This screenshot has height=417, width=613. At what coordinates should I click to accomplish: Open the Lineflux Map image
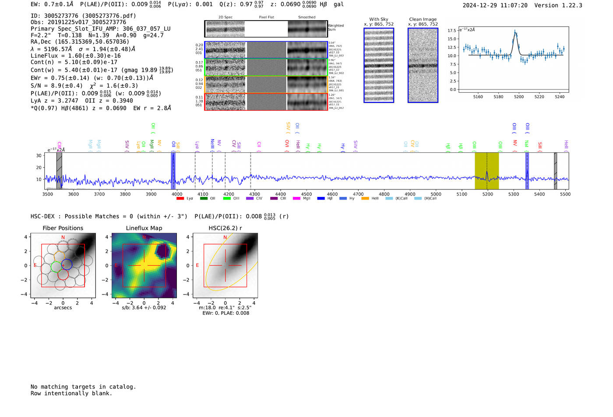tap(144, 266)
